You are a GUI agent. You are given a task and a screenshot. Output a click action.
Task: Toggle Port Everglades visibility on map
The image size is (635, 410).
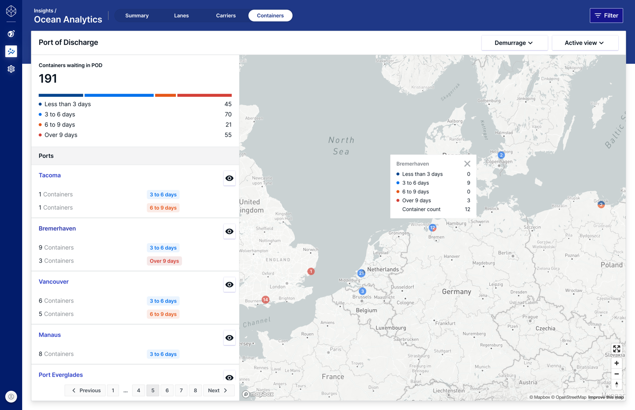229,378
